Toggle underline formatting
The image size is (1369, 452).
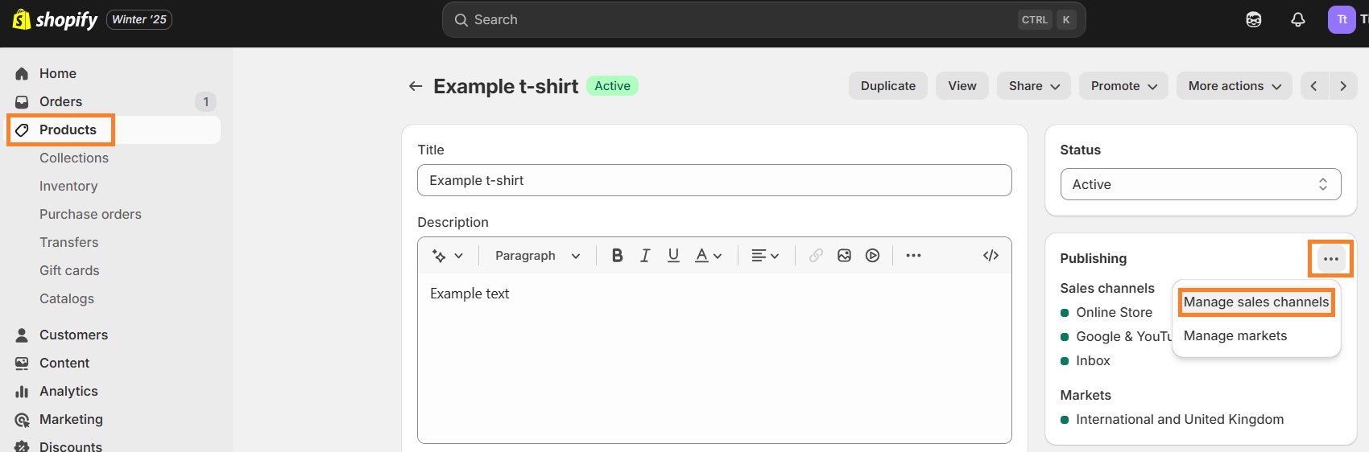pos(673,255)
